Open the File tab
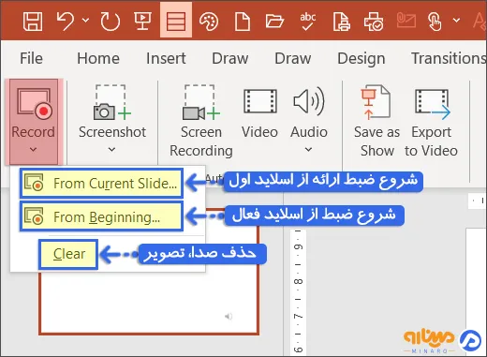The image size is (487, 357). tap(31, 58)
